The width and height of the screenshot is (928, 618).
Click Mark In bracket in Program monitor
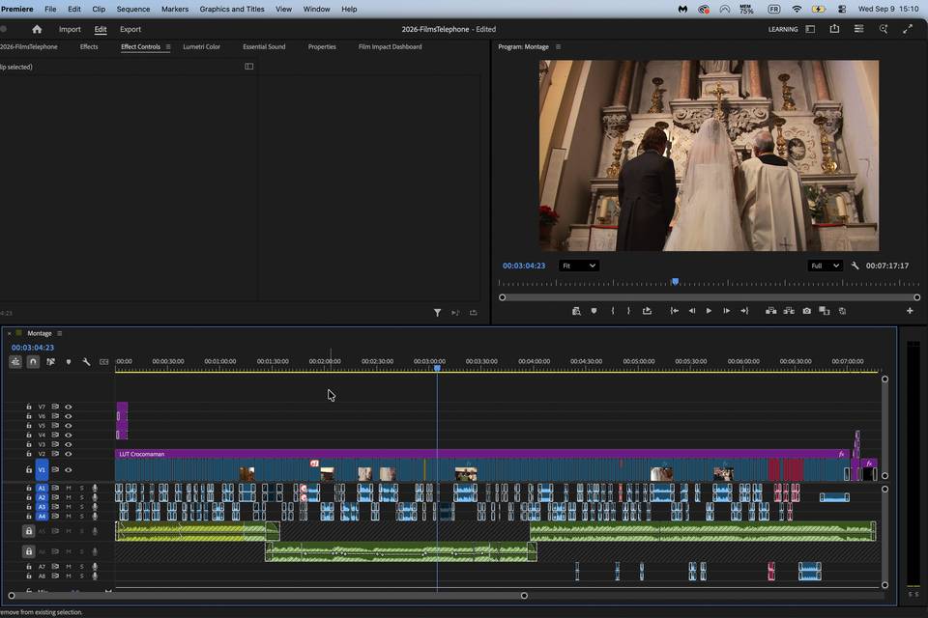[x=613, y=311]
